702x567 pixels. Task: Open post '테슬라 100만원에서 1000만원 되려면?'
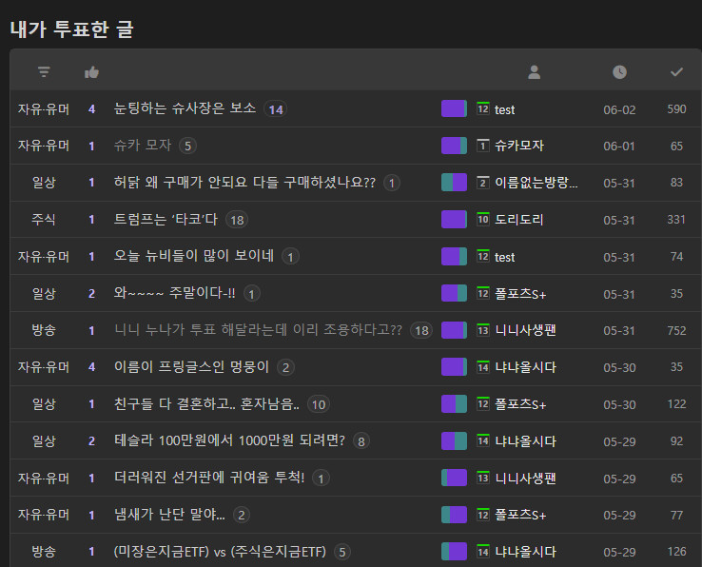229,441
